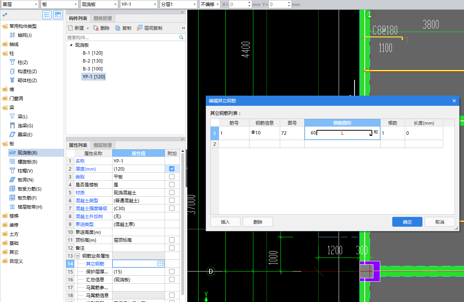Collapse 钢筋业务属性 group
Image resolution: width=464 pixels, height=302 pixels.
point(78,256)
